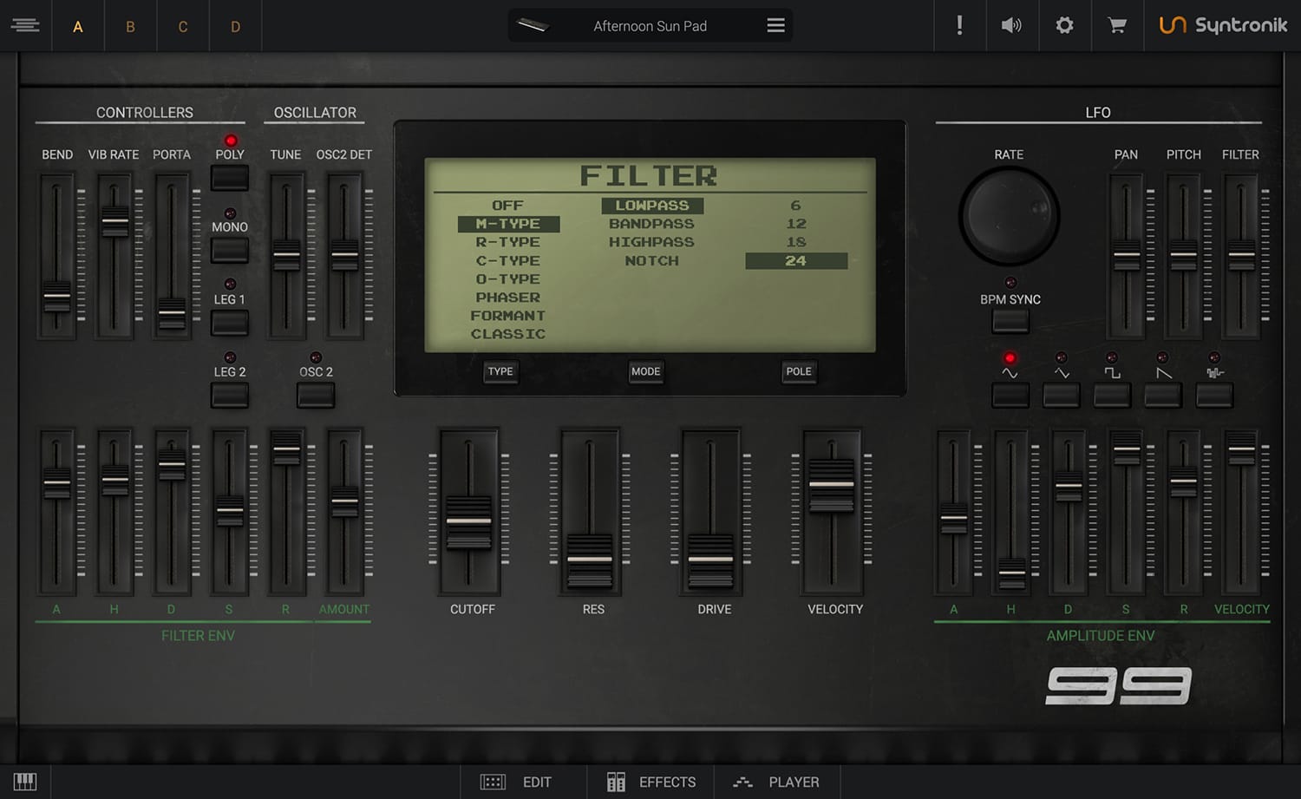1301x799 pixels.
Task: Open the preset menu beside Afternoon Sun Pad
Action: click(775, 26)
